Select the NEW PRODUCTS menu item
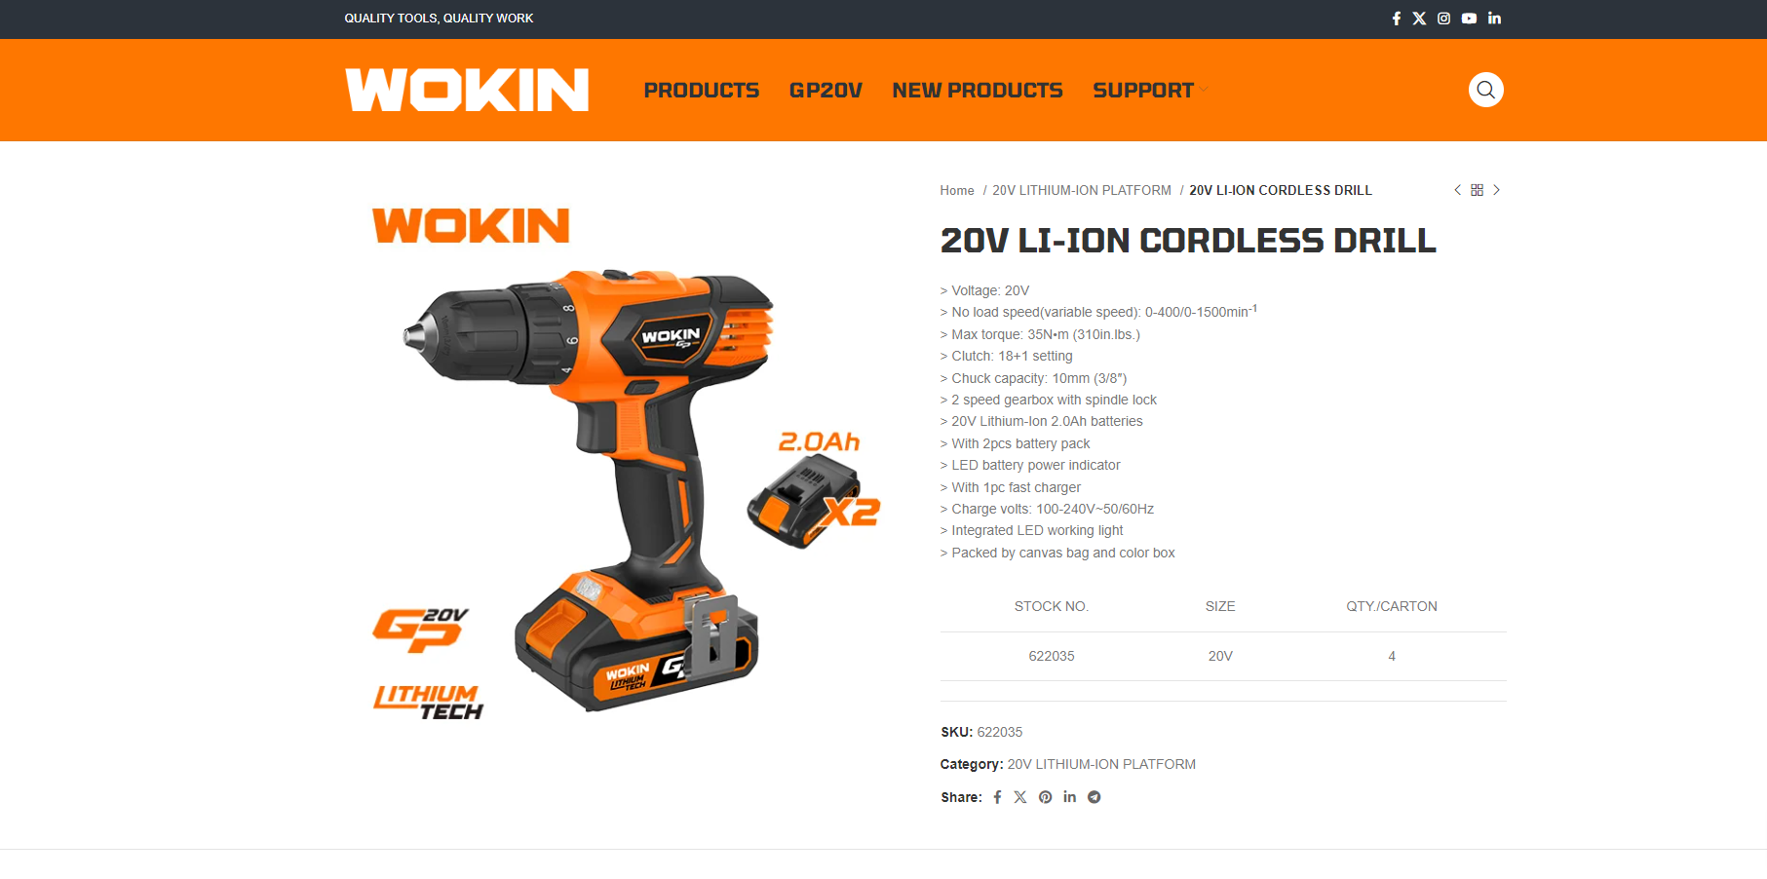Image resolution: width=1767 pixels, height=879 pixels. 978,91
